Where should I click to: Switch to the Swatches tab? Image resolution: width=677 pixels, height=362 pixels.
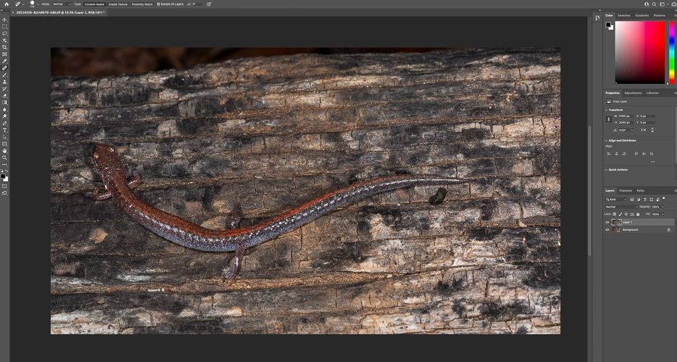(x=624, y=15)
